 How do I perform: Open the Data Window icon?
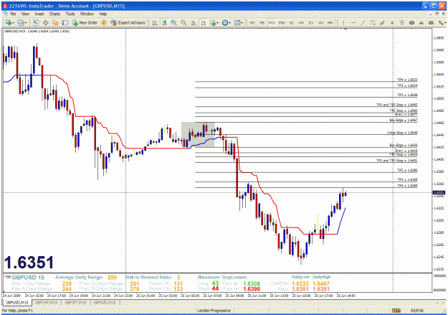click(x=45, y=22)
